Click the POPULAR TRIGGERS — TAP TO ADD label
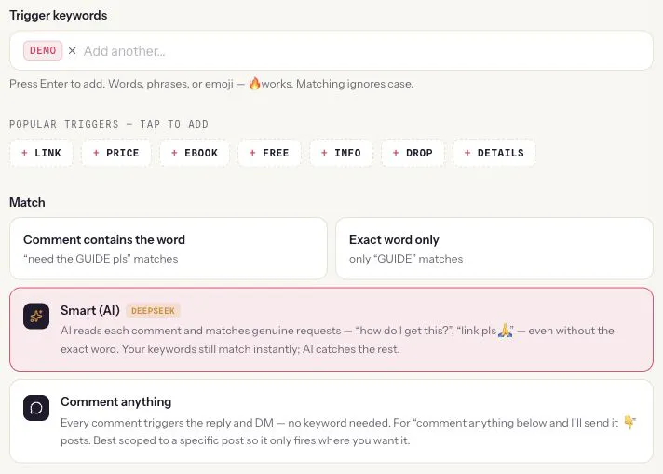 coord(109,124)
